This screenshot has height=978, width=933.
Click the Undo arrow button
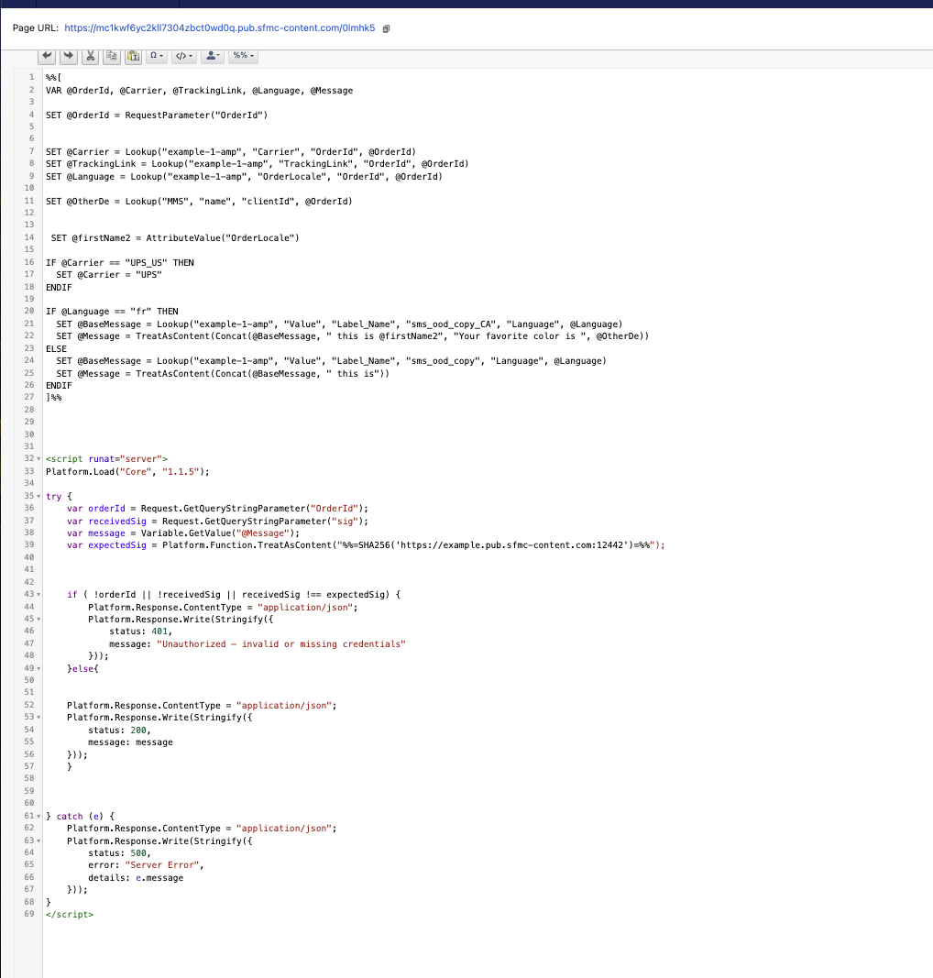point(47,56)
